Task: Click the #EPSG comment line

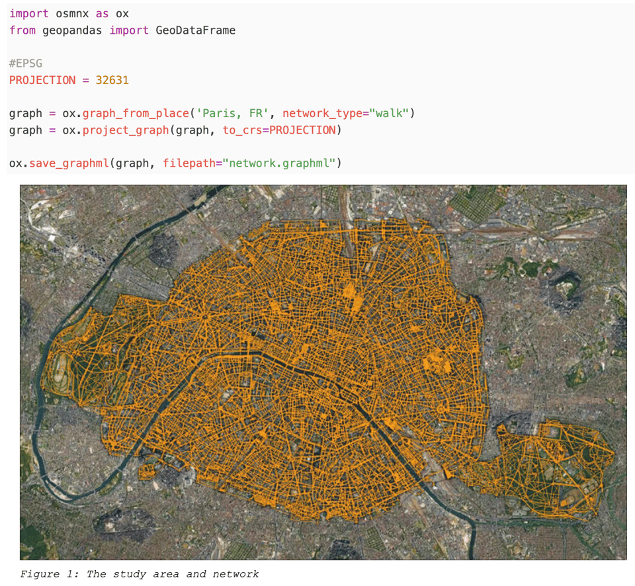Action: (x=25, y=63)
